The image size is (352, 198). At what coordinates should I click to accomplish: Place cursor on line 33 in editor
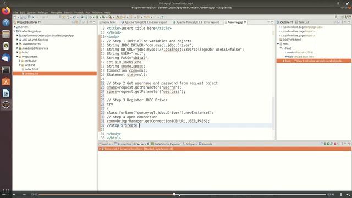tap(189, 130)
